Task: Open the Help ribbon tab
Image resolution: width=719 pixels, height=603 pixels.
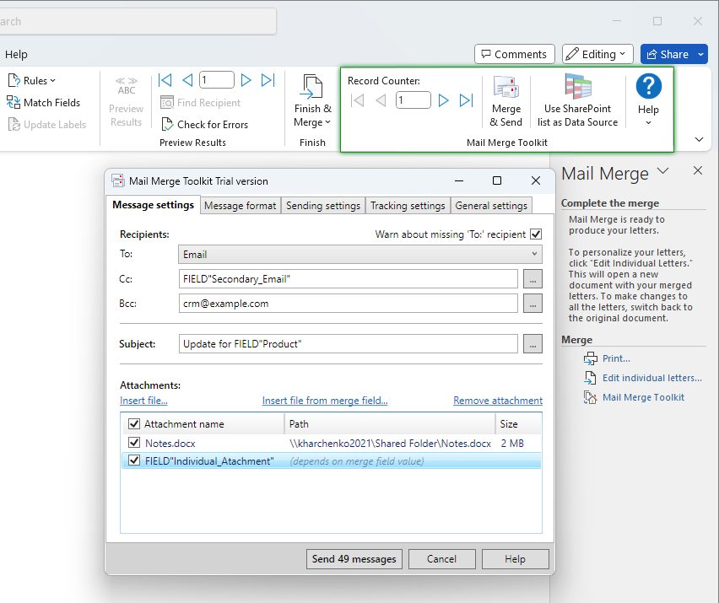Action: [16, 54]
